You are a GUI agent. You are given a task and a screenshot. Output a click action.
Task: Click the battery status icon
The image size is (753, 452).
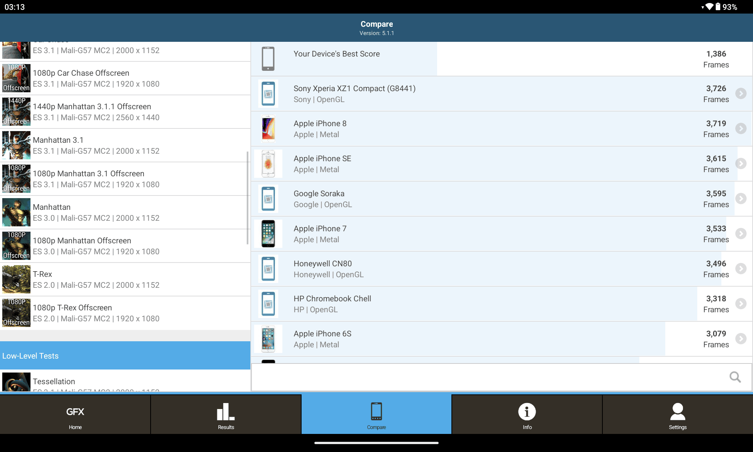click(718, 7)
